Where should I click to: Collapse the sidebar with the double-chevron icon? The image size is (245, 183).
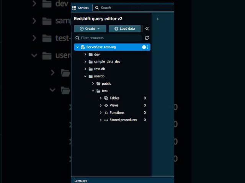pos(147,29)
